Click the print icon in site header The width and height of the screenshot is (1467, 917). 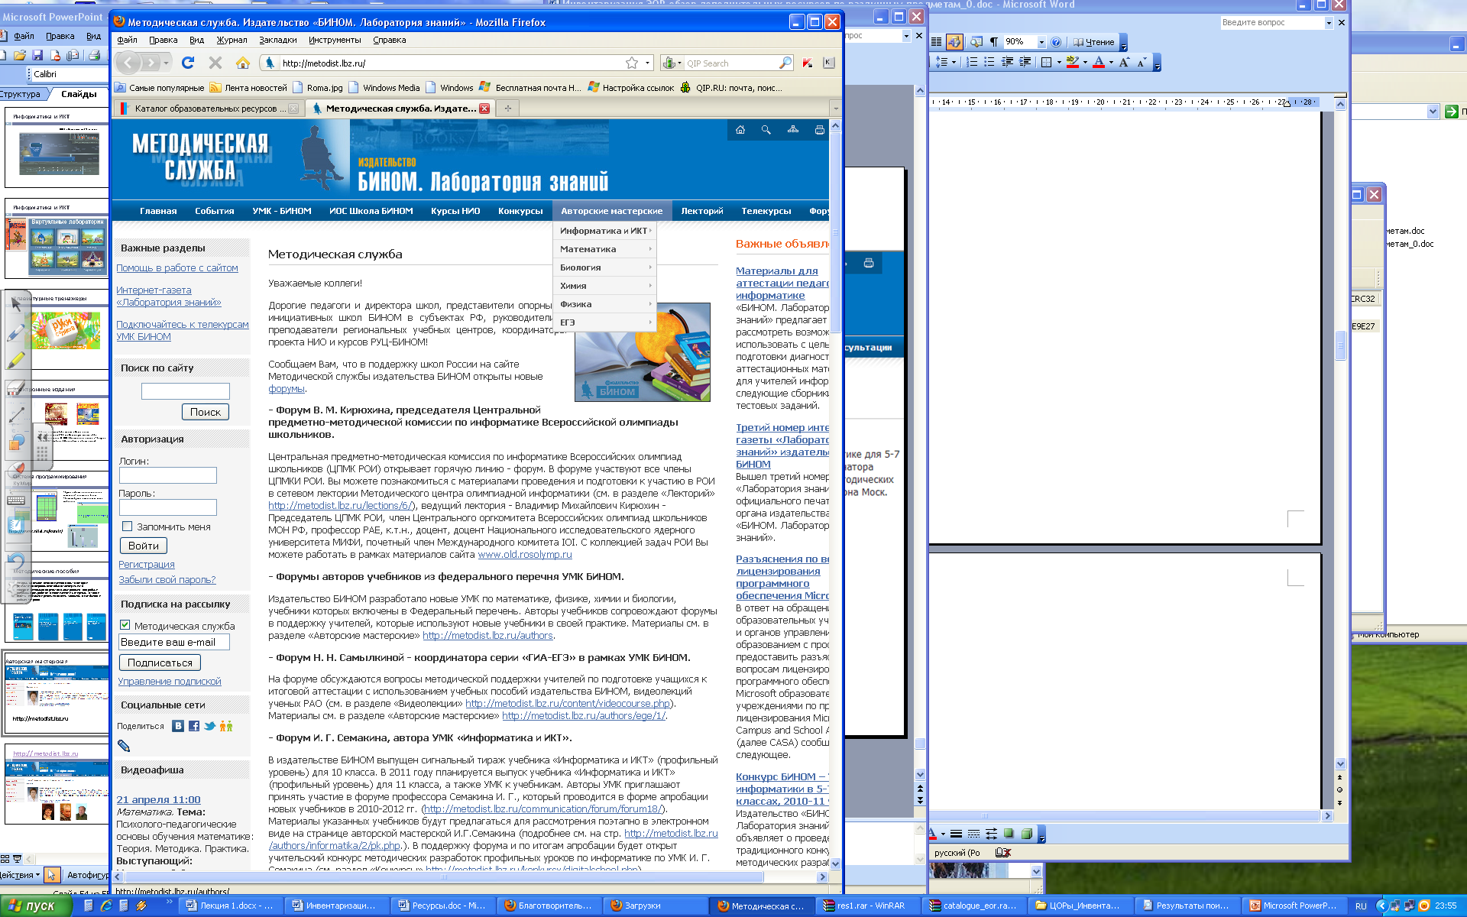pyautogui.click(x=819, y=130)
